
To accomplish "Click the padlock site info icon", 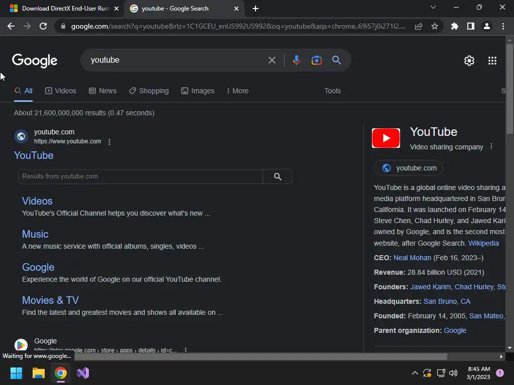I will (63, 26).
